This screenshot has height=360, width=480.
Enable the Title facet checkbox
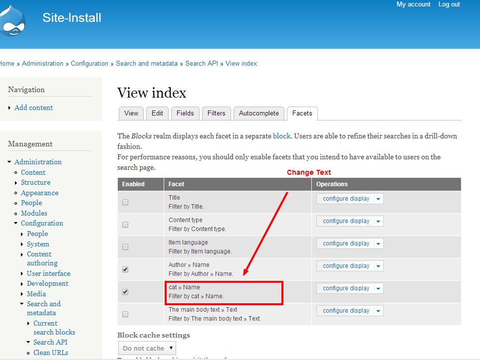click(125, 202)
